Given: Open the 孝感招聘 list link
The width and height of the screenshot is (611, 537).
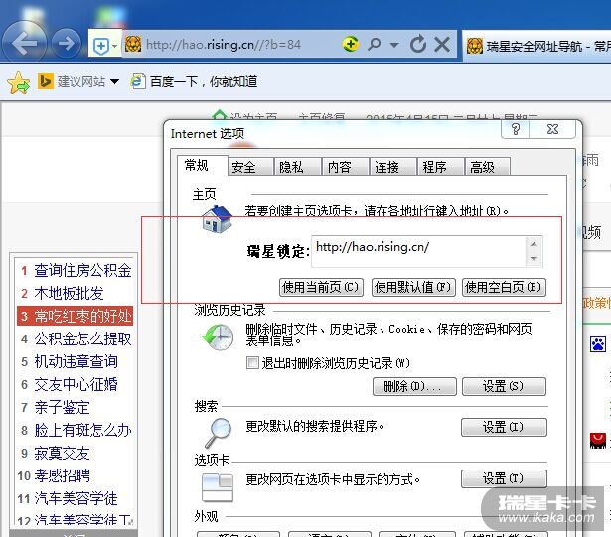Looking at the screenshot, I should [62, 475].
